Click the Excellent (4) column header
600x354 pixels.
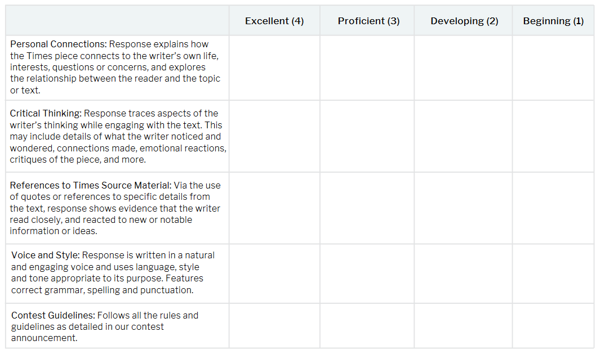274,21
